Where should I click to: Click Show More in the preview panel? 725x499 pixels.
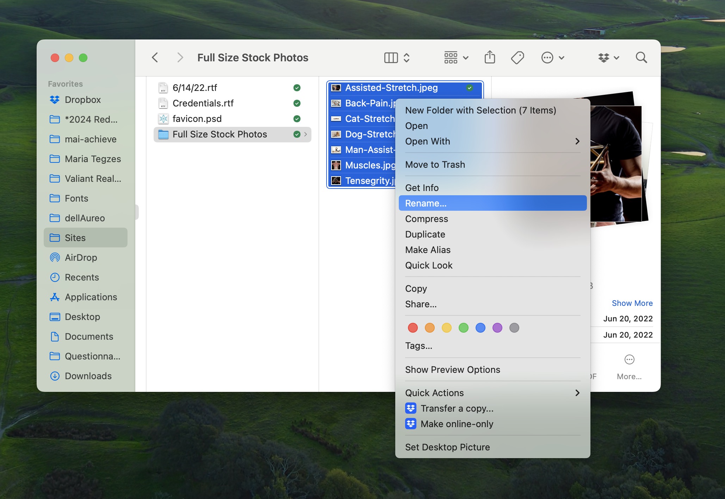632,303
